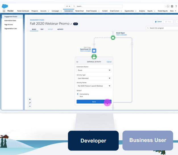Open the Analytics nav tab
The height and width of the screenshot is (155, 178).
point(142,11)
